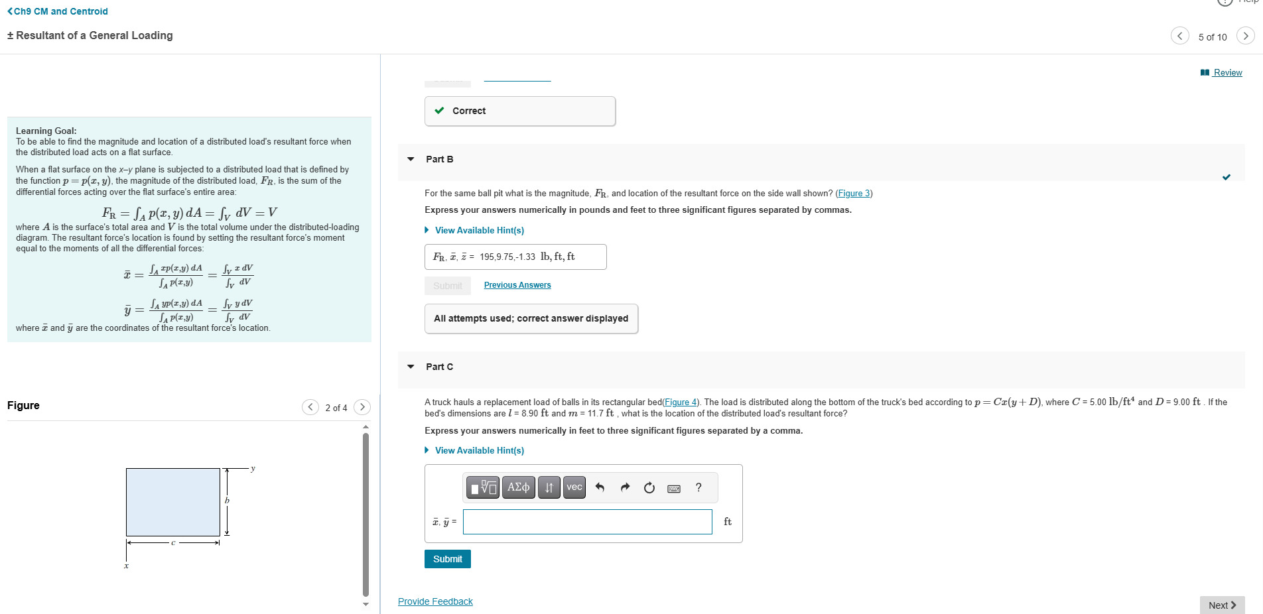Navigate back to Ch9 CM and Centroid
Viewport: 1263px width, 614px height.
(57, 11)
